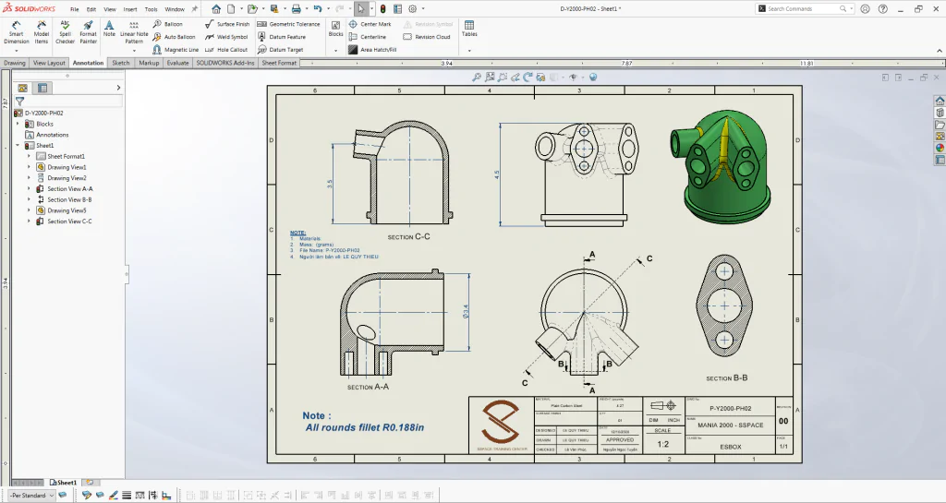
Task: Collapse the Sheet1 tree node
Action: (18, 145)
